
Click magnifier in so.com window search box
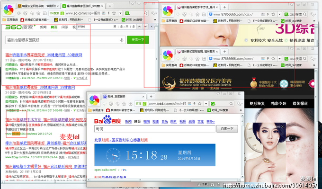(x=145, y=13)
